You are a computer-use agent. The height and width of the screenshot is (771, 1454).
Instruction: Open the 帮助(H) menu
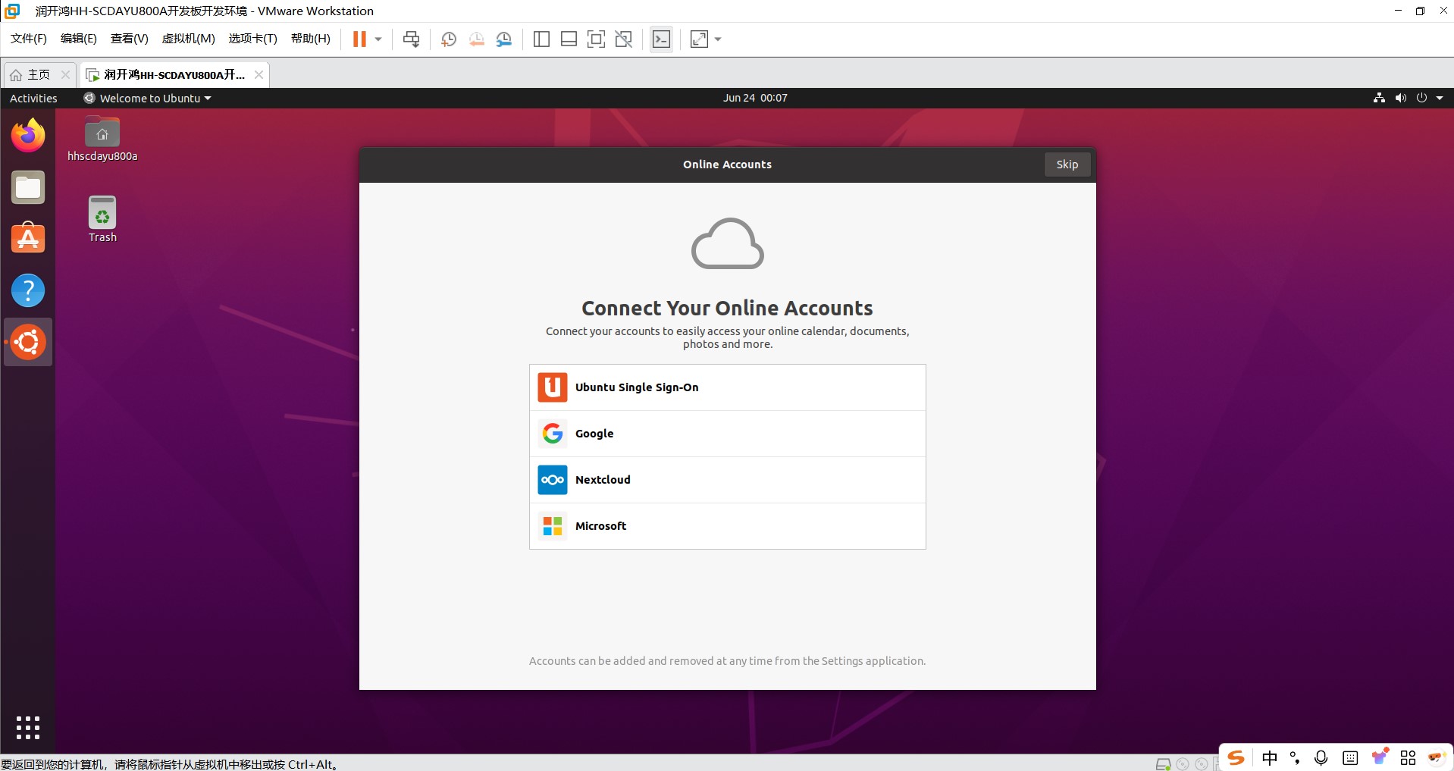311,39
